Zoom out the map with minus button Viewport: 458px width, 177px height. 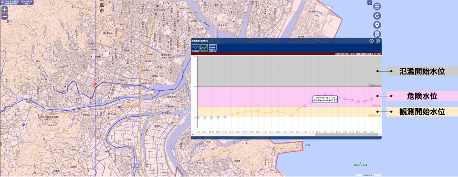pos(4,16)
